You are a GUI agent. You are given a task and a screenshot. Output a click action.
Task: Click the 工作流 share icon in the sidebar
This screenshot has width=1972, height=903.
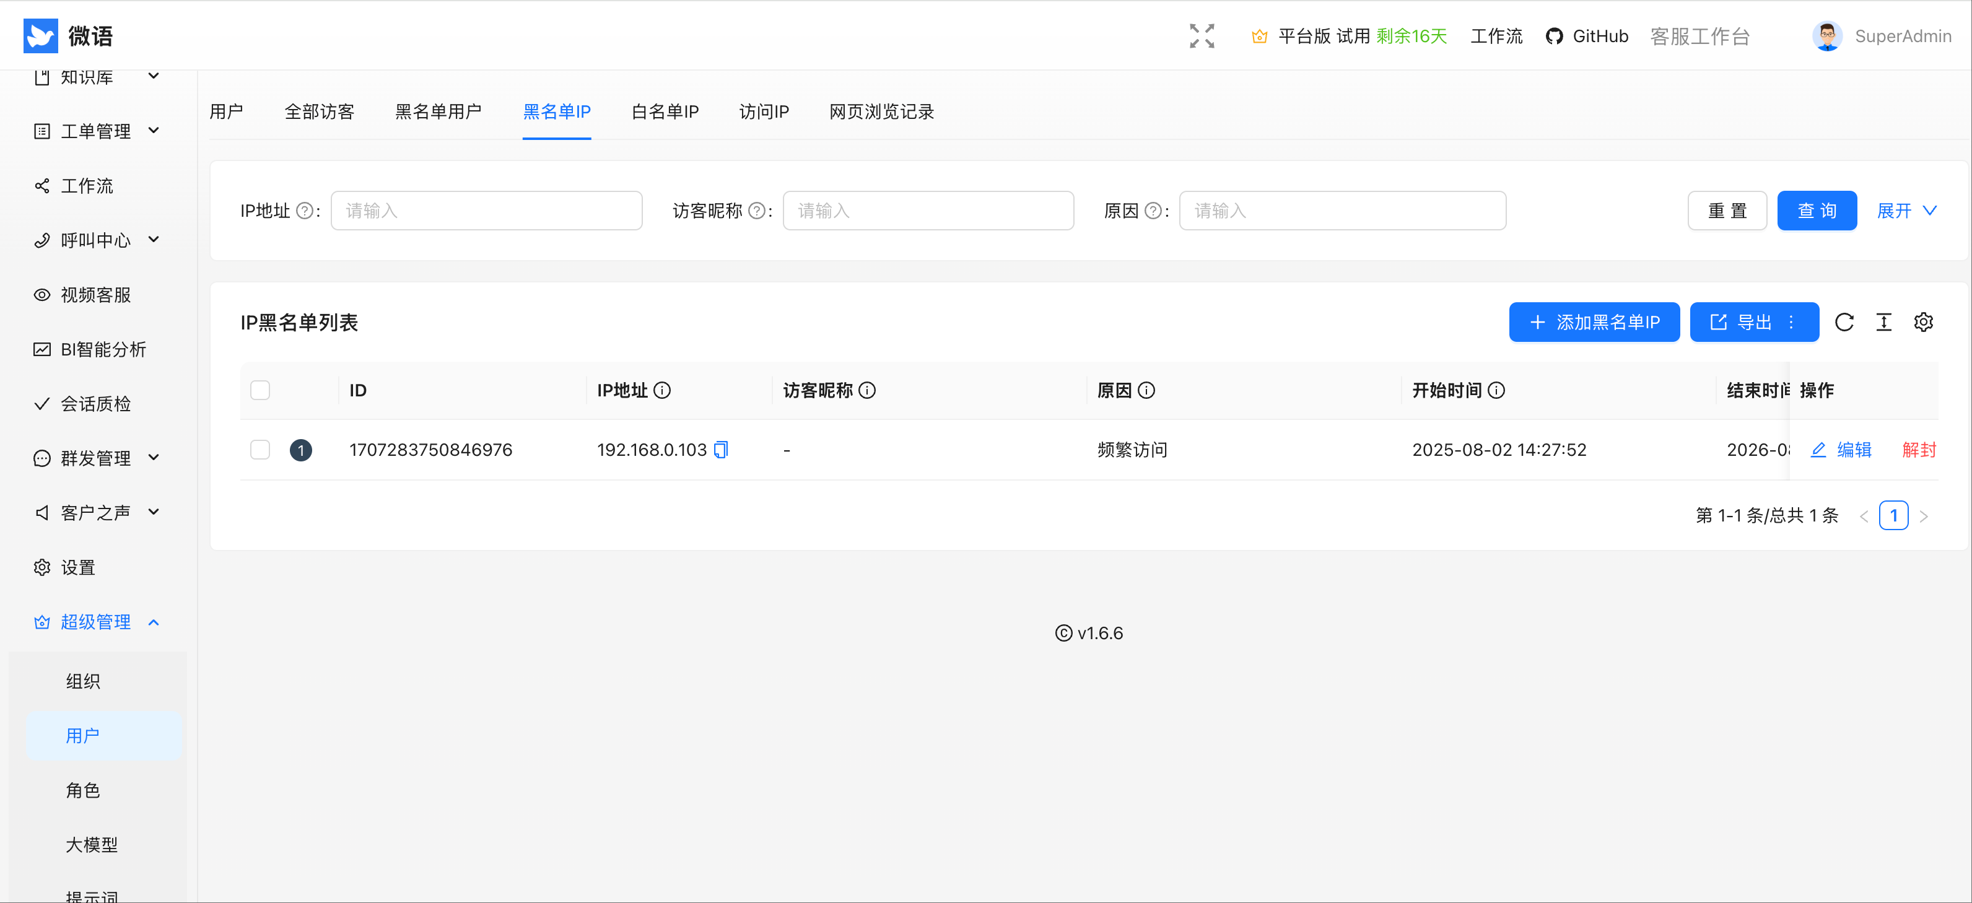coord(42,186)
